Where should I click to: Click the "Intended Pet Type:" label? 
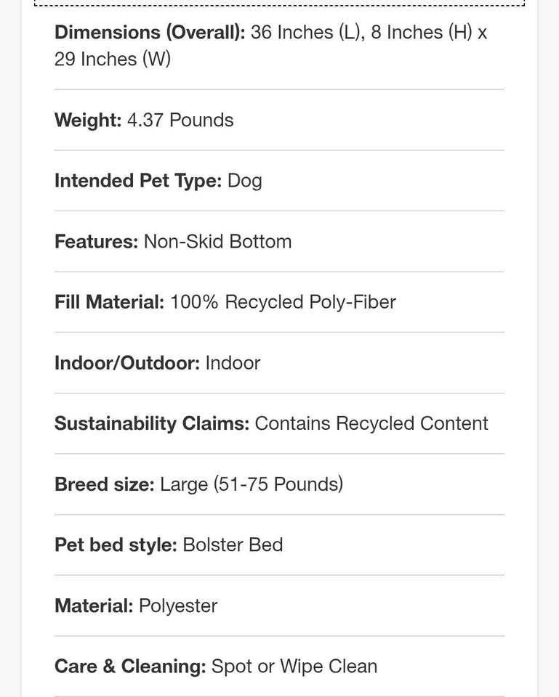[x=138, y=181]
